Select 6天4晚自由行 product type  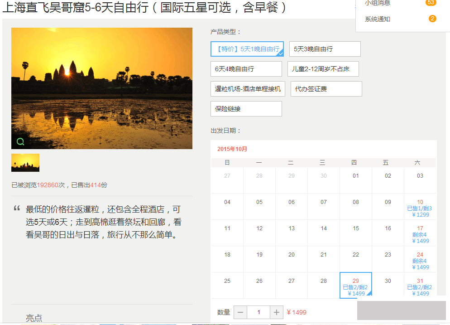(x=246, y=69)
